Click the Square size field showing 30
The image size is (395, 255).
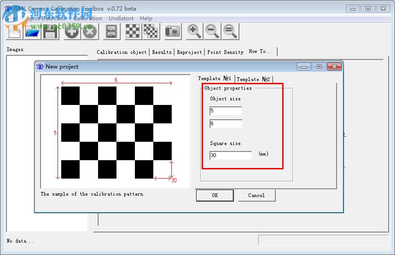coord(231,156)
